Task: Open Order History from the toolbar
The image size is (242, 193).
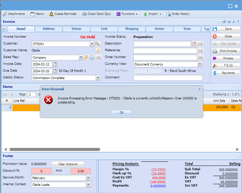Action: pyautogui.click(x=178, y=14)
